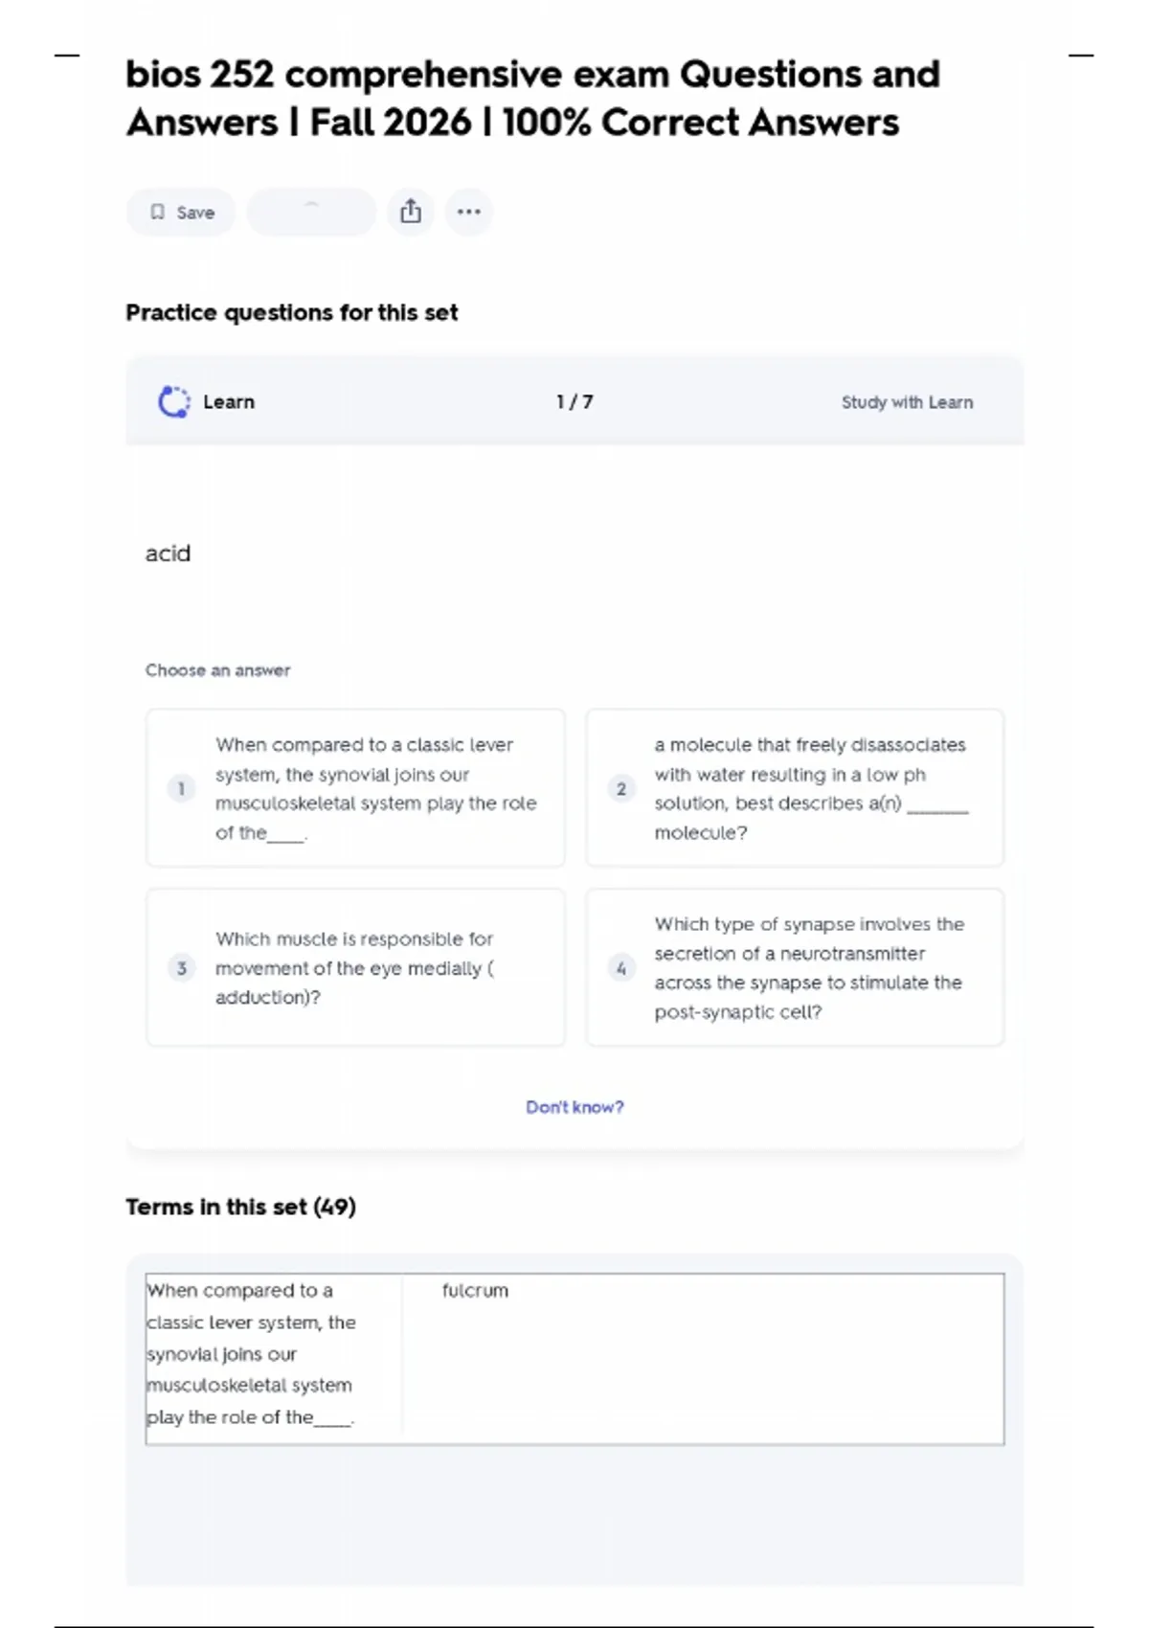Click the Terms in this set (49) heading
Image resolution: width=1149 pixels, height=1628 pixels.
coord(240,1207)
